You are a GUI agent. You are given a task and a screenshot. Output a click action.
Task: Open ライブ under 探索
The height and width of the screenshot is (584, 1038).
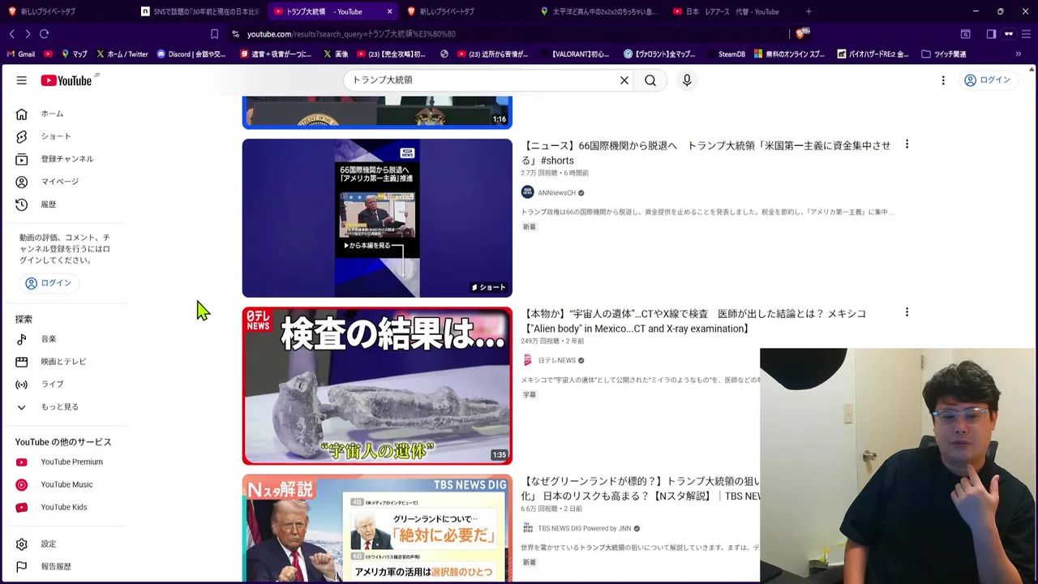52,384
